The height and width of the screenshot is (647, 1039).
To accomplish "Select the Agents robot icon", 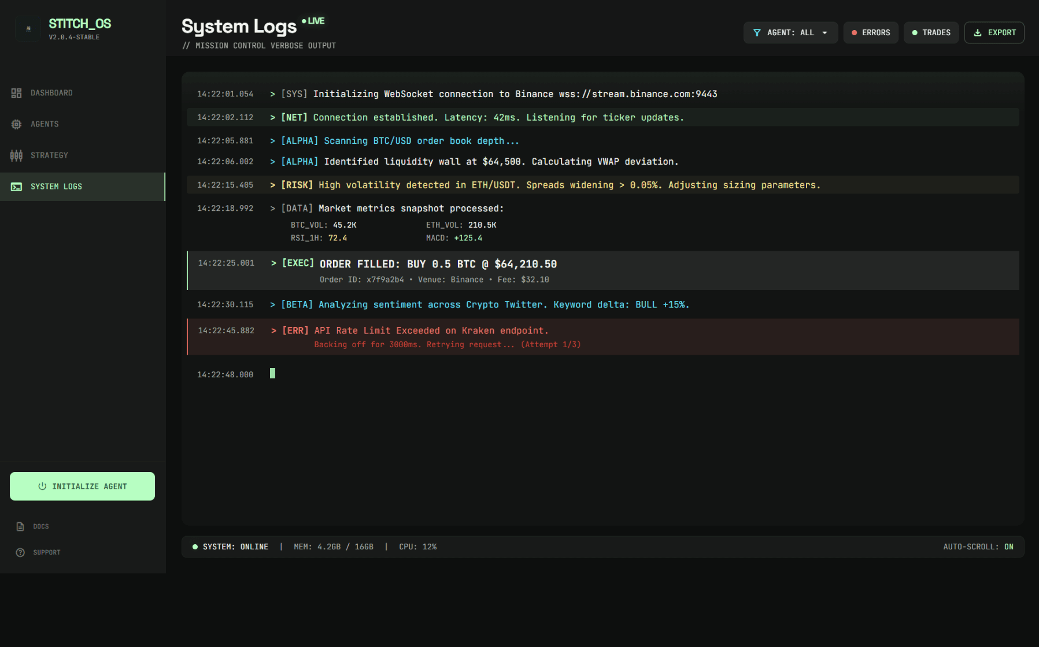I will click(16, 124).
